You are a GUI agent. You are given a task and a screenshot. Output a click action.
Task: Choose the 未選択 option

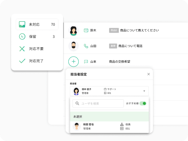(109, 117)
